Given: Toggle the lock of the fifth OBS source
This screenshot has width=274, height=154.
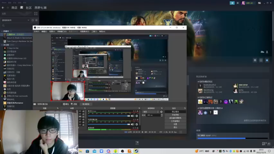Looking at the screenshot, I should tap(83, 122).
